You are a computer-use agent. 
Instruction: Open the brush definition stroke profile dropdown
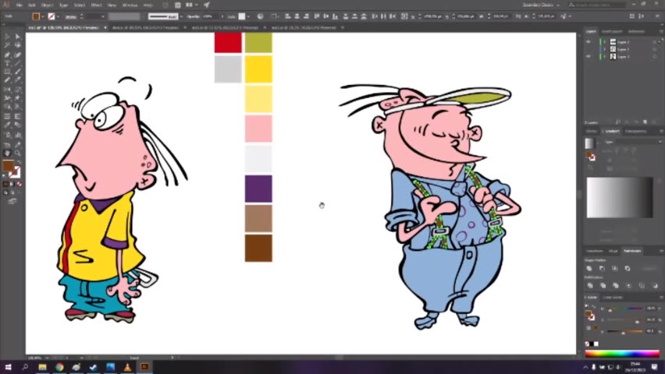tap(182, 16)
